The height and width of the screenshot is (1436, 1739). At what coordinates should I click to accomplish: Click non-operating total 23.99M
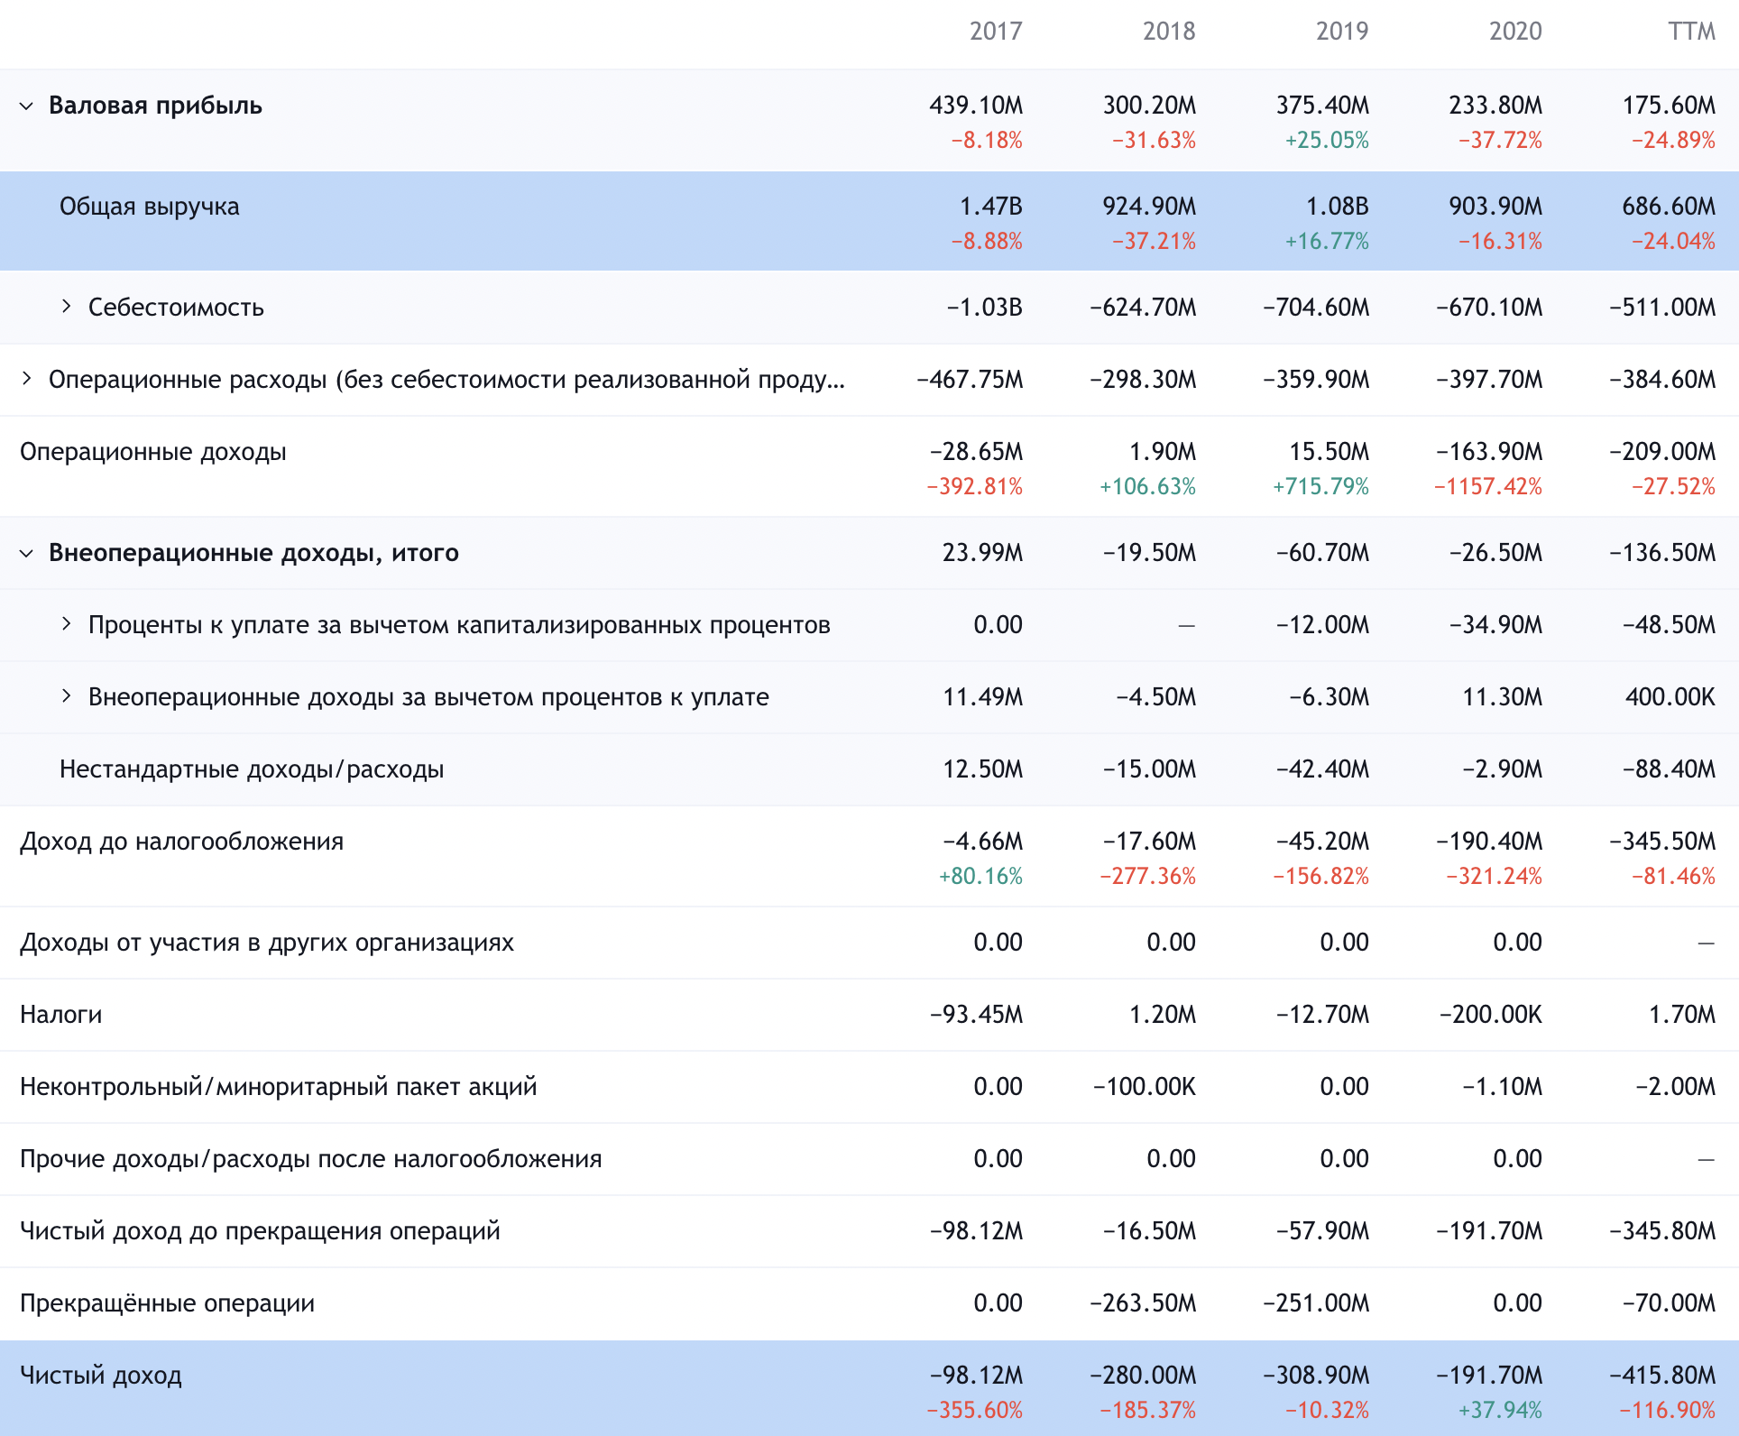point(982,553)
